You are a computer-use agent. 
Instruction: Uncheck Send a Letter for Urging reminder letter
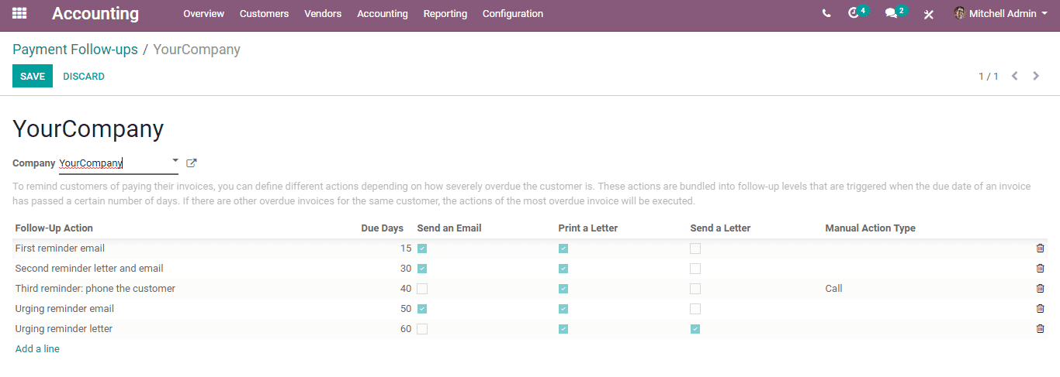pos(695,329)
